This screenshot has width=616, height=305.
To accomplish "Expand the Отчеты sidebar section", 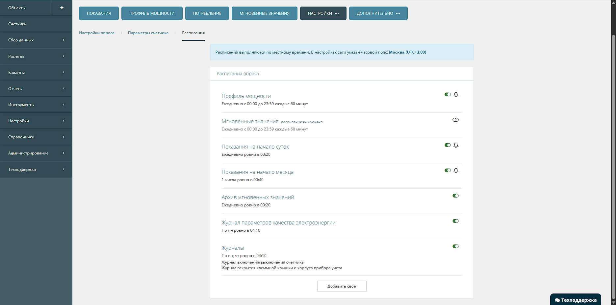I will (36, 89).
